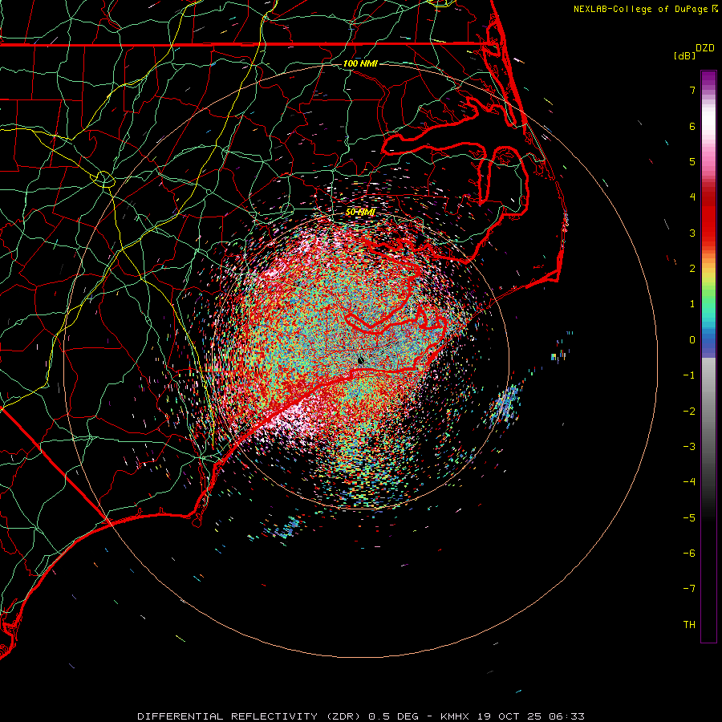Click the 7 dB value on color scale
Screen dimensions: 722x722
click(692, 90)
